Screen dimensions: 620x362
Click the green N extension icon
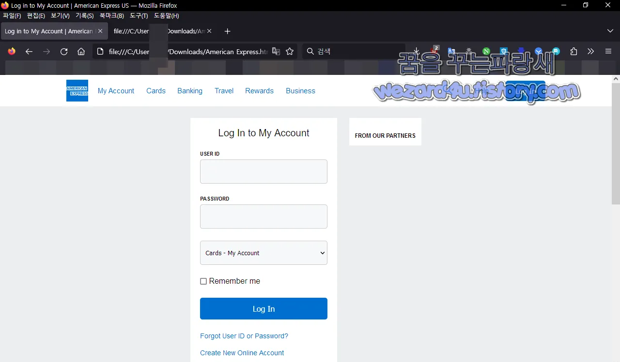(x=486, y=51)
